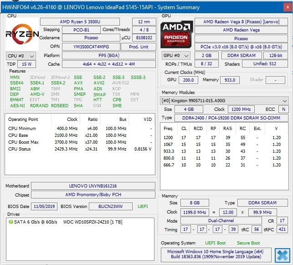Expand the Kingston memory module dropdown
The width and height of the screenshot is (293, 265).
coord(224,101)
